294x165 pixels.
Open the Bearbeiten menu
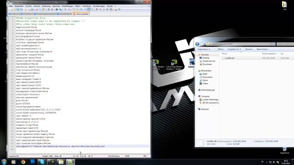19,6
